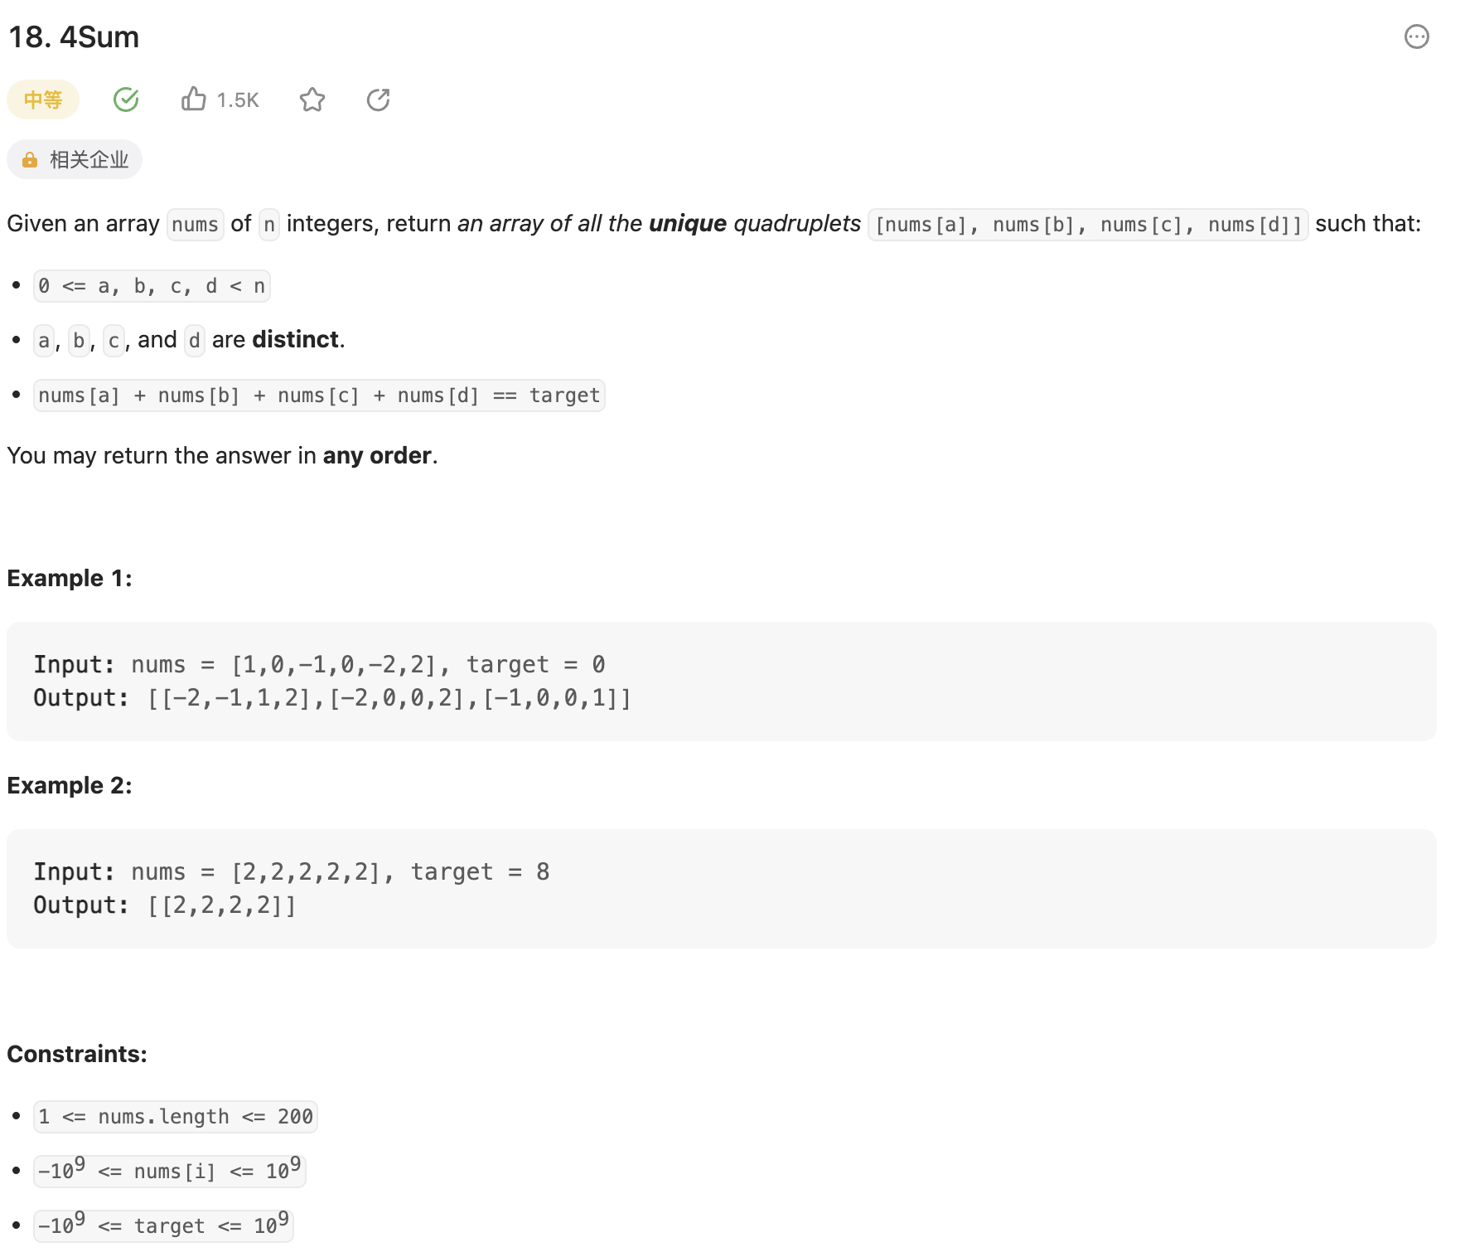Click the target range constraint snippet
Viewport: 1465px width, 1252px height.
pos(163,1225)
